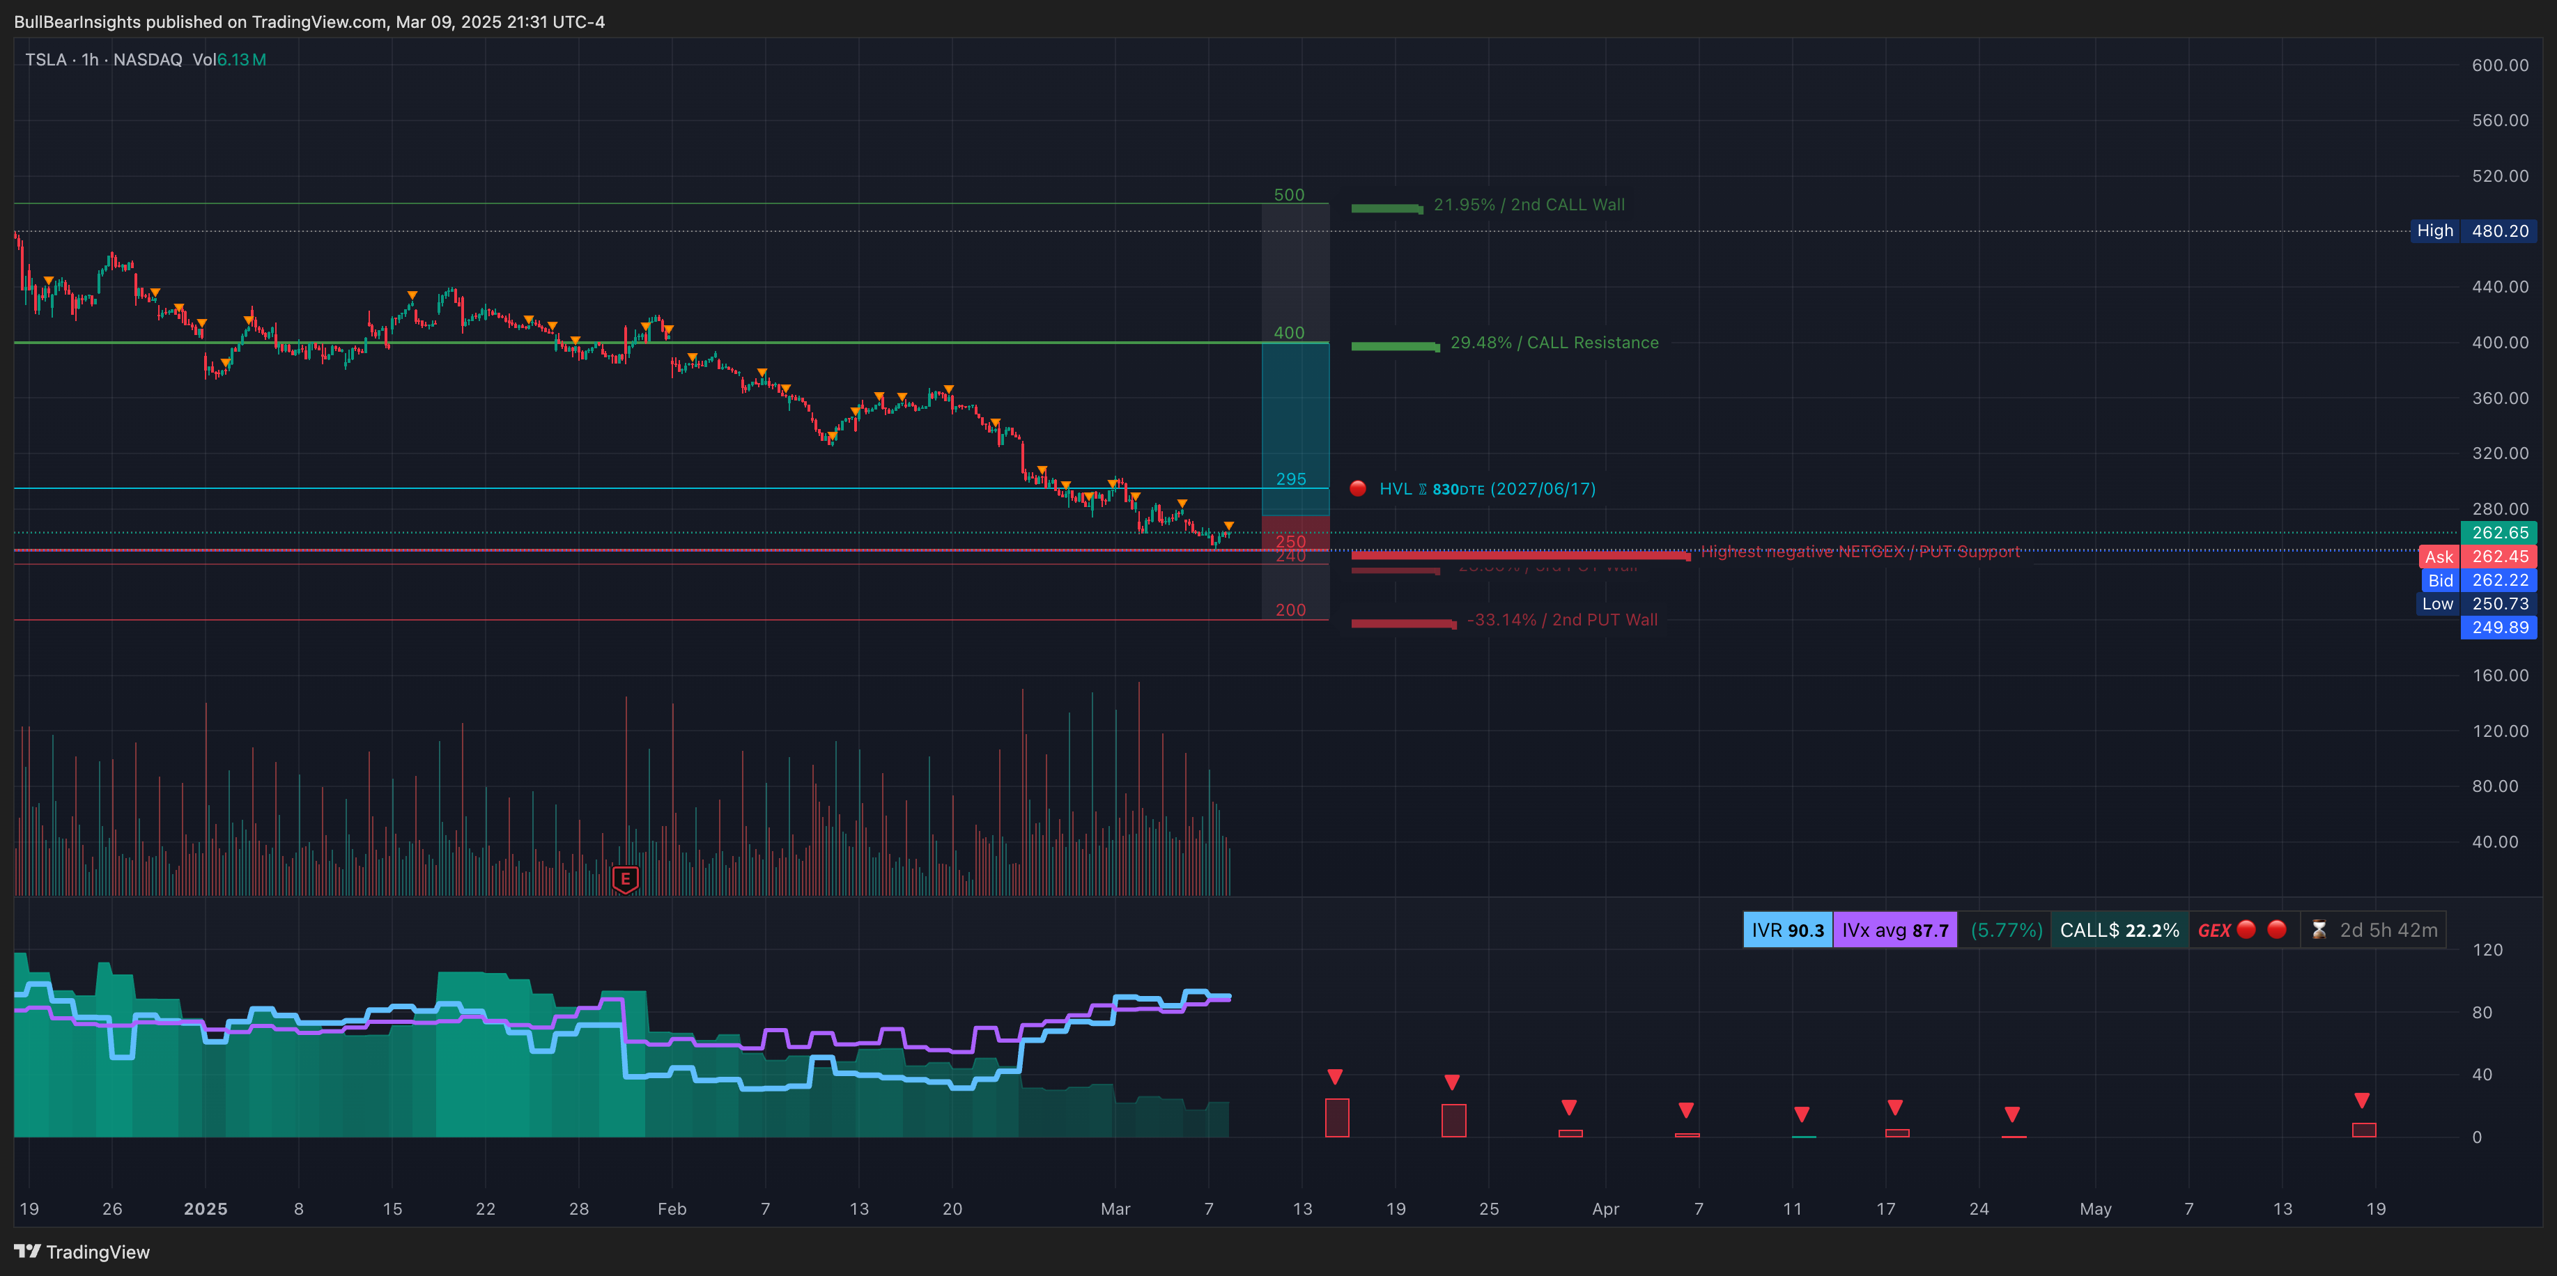Image resolution: width=2557 pixels, height=1276 pixels.
Task: Click the blue 249.89 price label
Action: tap(2499, 627)
